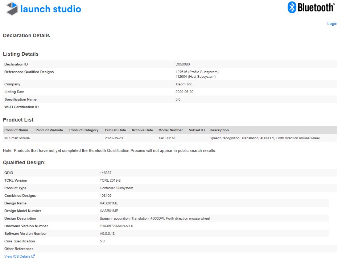Click the launch studio cube logo icon
Viewport: 342px width, 263px height.
(12, 9)
